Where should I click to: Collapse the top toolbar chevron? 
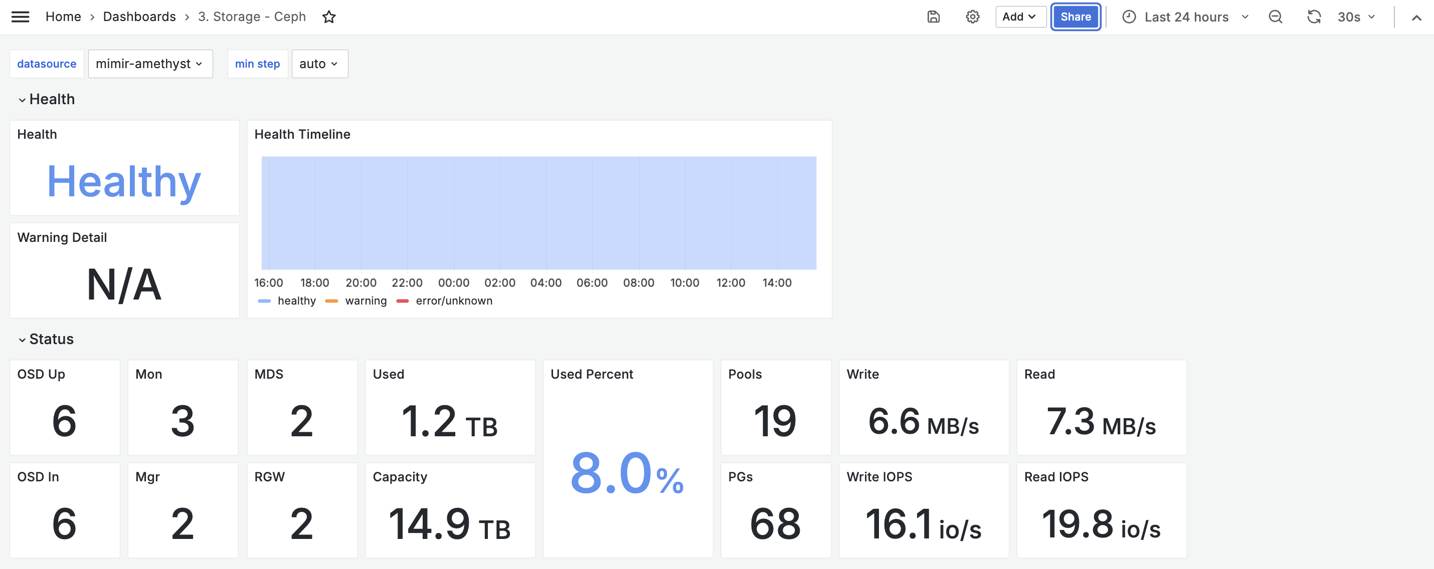[x=1416, y=17]
